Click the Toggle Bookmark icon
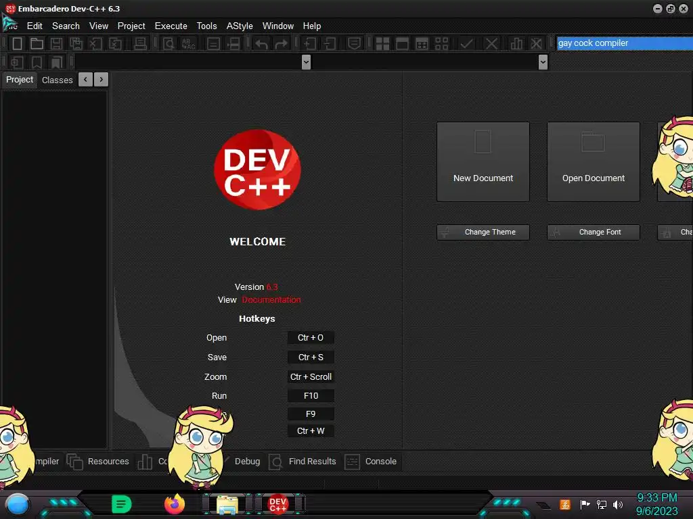 click(x=37, y=62)
